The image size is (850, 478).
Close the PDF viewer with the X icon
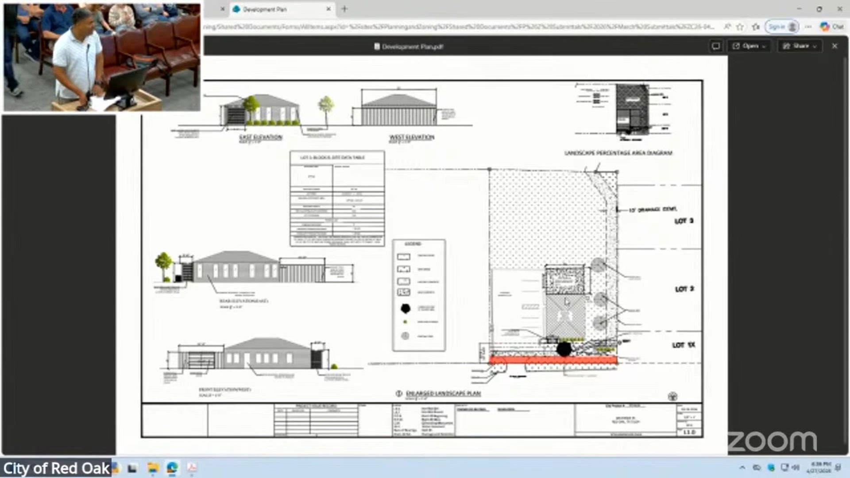click(835, 46)
